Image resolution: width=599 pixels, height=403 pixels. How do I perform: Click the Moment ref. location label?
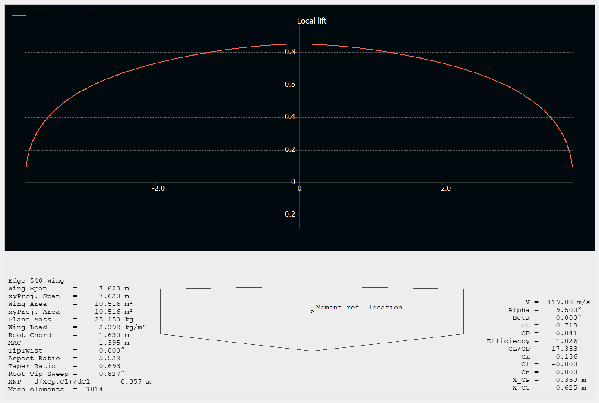coord(359,307)
